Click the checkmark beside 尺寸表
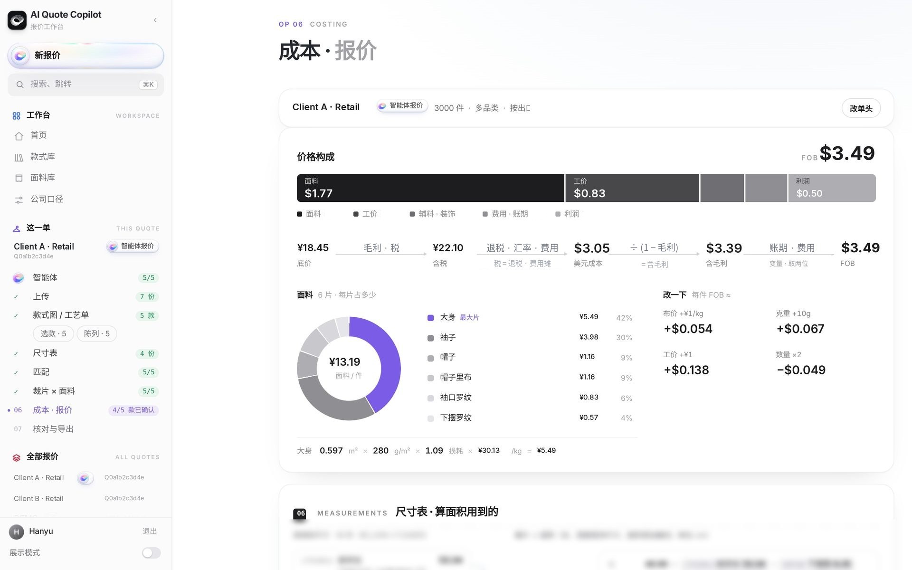 16,353
